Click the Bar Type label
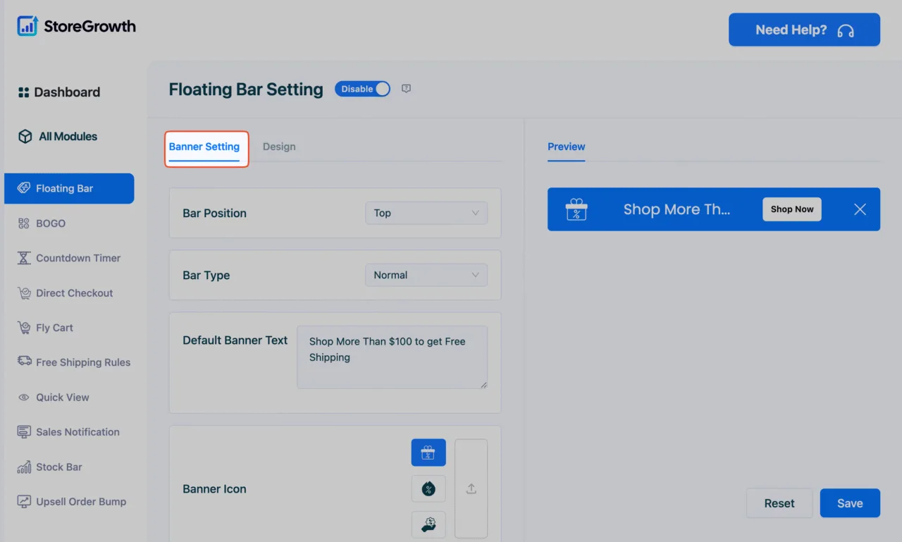Viewport: 902px width, 542px height. click(206, 276)
